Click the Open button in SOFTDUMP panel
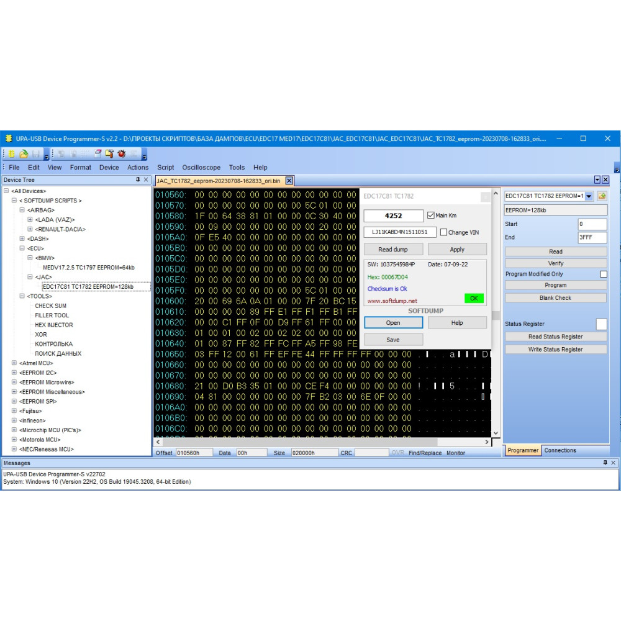Image resolution: width=621 pixels, height=621 pixels. (x=393, y=322)
